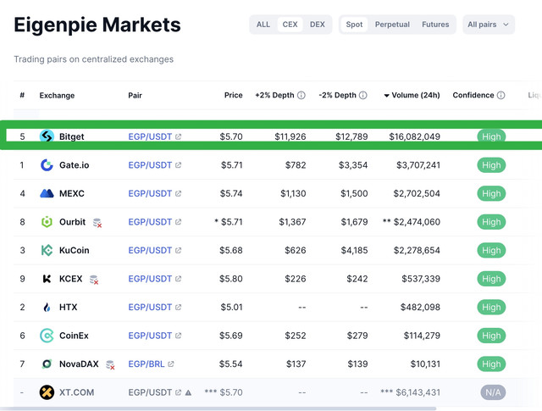This screenshot has width=542, height=411.
Task: Click the CoinEx exchange logo
Action: coord(47,336)
